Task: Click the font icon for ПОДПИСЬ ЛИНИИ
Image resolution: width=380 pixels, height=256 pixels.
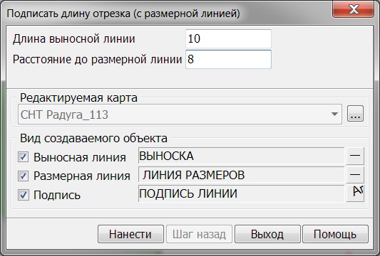Action: coord(355,193)
